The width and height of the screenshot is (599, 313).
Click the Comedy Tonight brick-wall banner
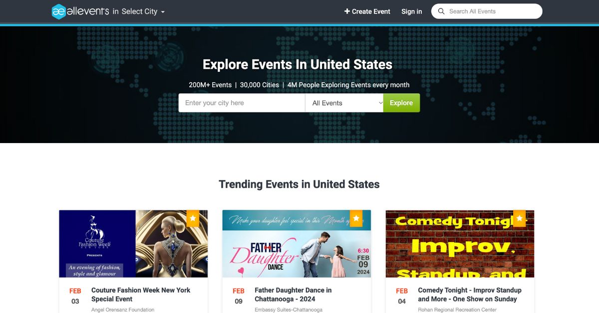point(460,244)
